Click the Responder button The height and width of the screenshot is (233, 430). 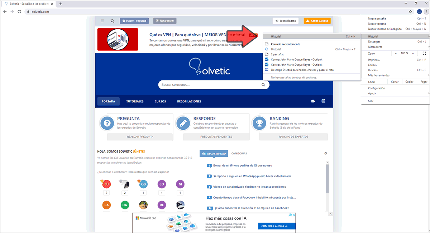point(165,21)
